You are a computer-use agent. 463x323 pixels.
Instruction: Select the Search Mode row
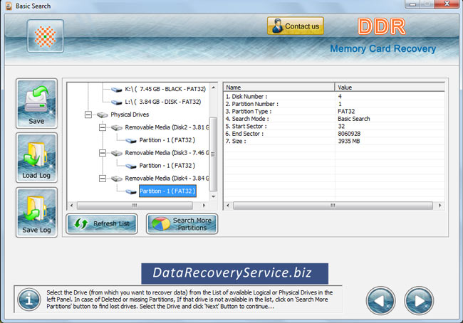pos(334,119)
